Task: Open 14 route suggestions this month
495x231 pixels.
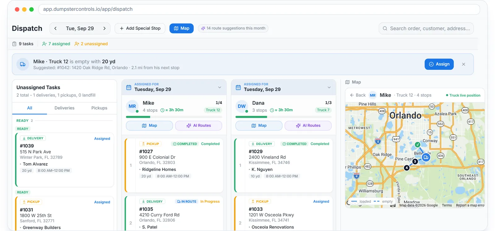Action: point(233,28)
